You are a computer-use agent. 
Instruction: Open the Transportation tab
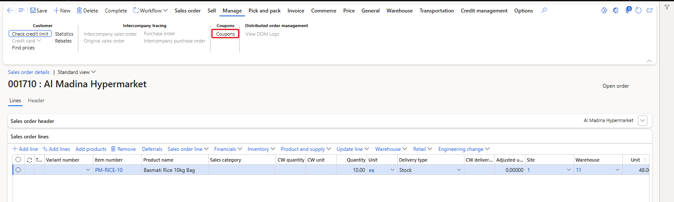coord(437,11)
